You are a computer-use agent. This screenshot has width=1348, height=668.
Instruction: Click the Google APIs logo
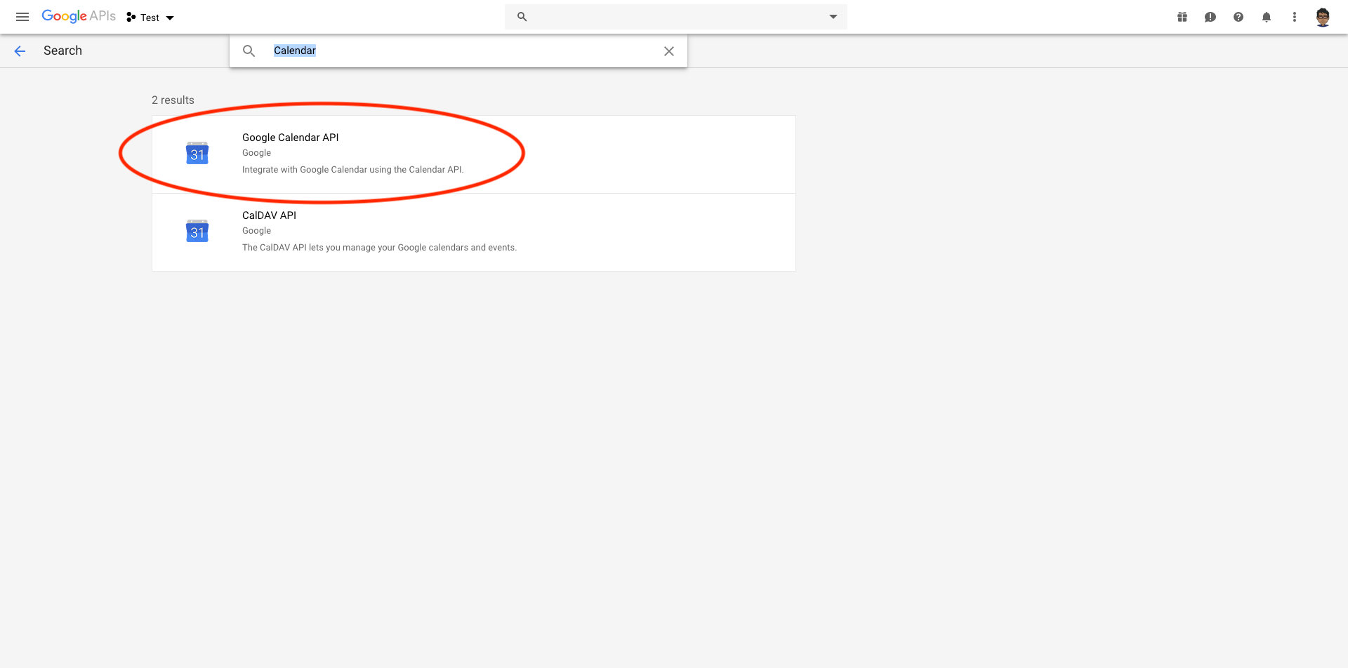click(78, 16)
